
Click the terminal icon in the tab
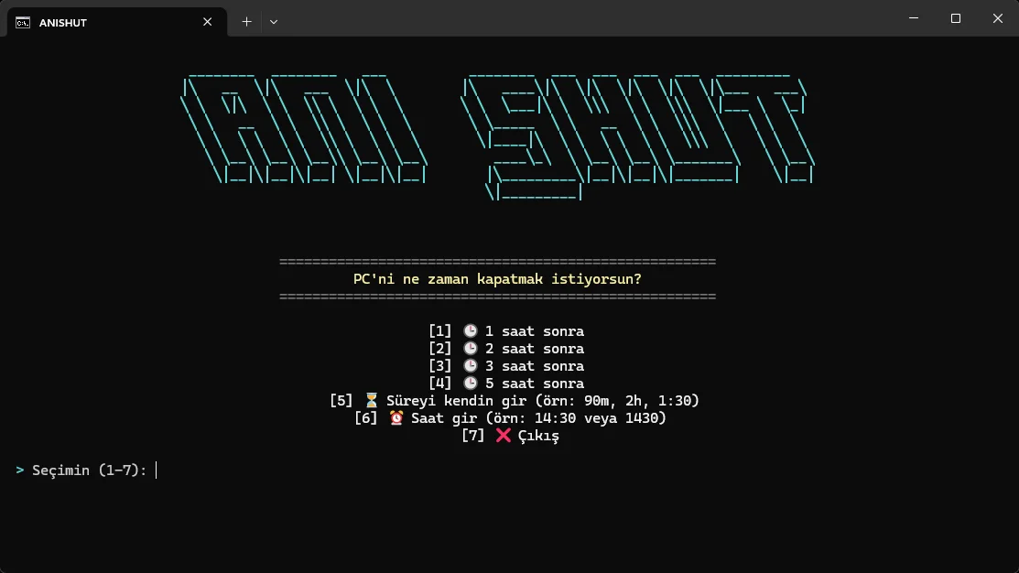click(23, 23)
